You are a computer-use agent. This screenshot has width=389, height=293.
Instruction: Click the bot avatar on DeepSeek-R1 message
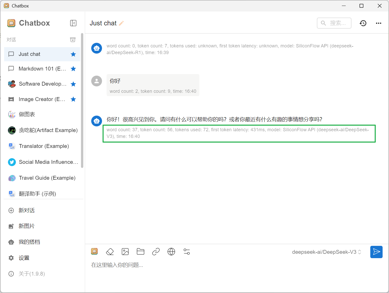[x=97, y=48]
